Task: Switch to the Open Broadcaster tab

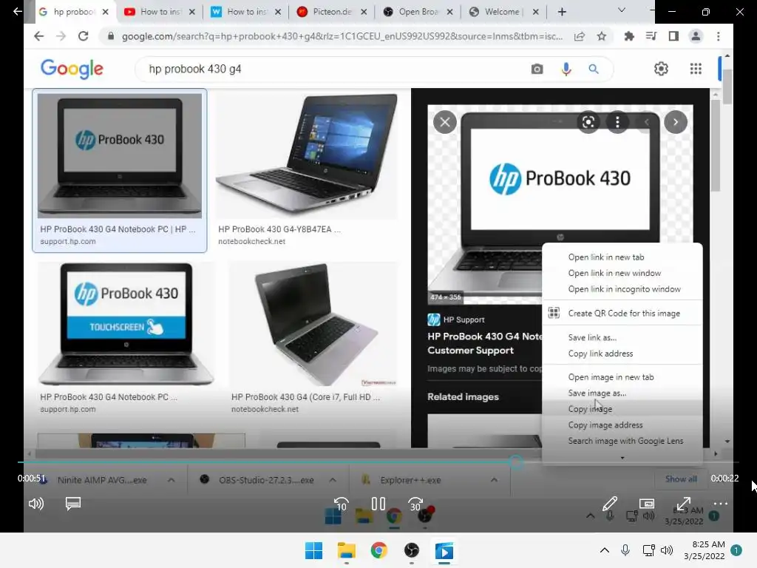Action: click(418, 12)
